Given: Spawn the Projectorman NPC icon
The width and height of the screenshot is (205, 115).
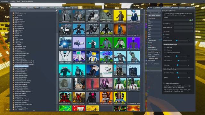Looking at the screenshot, I should click(120, 57).
